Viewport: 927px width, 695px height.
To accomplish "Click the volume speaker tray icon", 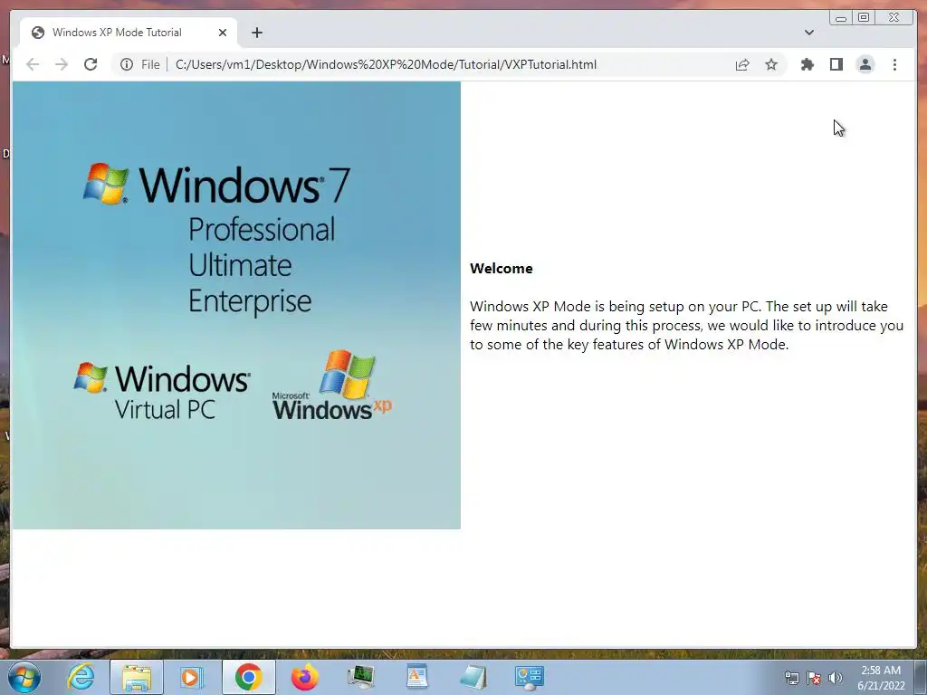I will pos(836,679).
